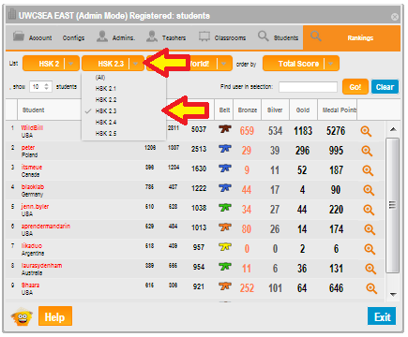This screenshot has height=337, width=408.
Task: Click likaduo's yellow belt icon
Action: [225, 247]
